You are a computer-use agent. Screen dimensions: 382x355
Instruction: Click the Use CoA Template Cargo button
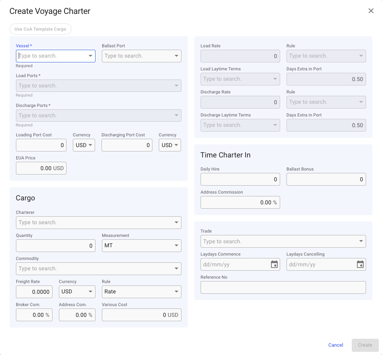point(40,29)
